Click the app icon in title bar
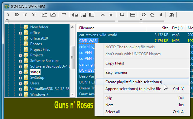Image resolution: width=193 pixels, height=119 pixels. 7,6
